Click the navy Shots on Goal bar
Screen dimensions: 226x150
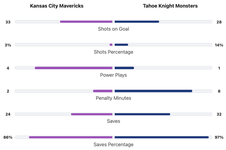137,22
